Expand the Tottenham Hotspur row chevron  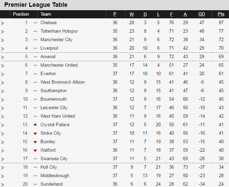pyautogui.click(x=3, y=32)
